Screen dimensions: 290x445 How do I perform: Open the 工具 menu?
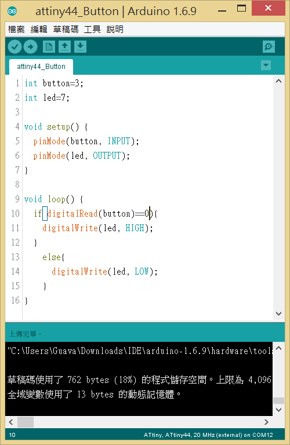coord(92,29)
